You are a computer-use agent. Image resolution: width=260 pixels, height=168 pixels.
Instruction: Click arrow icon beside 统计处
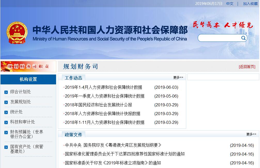click(6, 112)
